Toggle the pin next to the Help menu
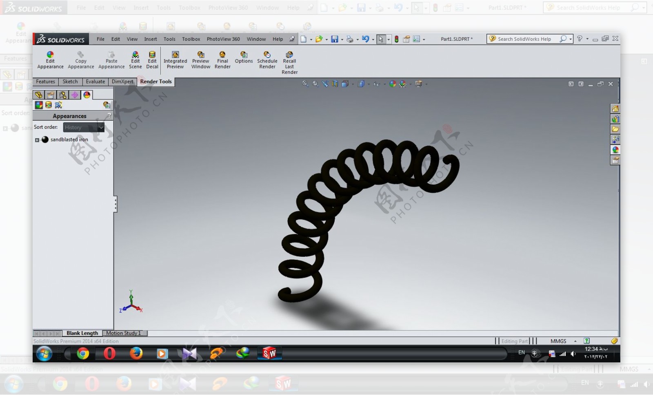This screenshot has width=653, height=395. coord(292,39)
